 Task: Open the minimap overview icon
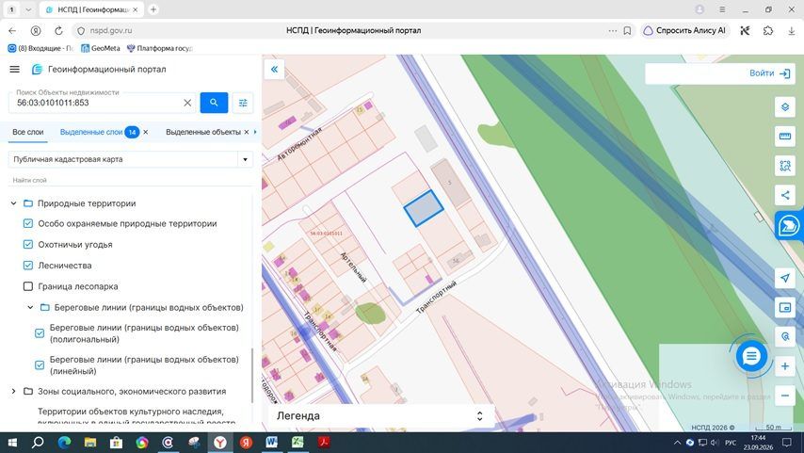coord(785,307)
